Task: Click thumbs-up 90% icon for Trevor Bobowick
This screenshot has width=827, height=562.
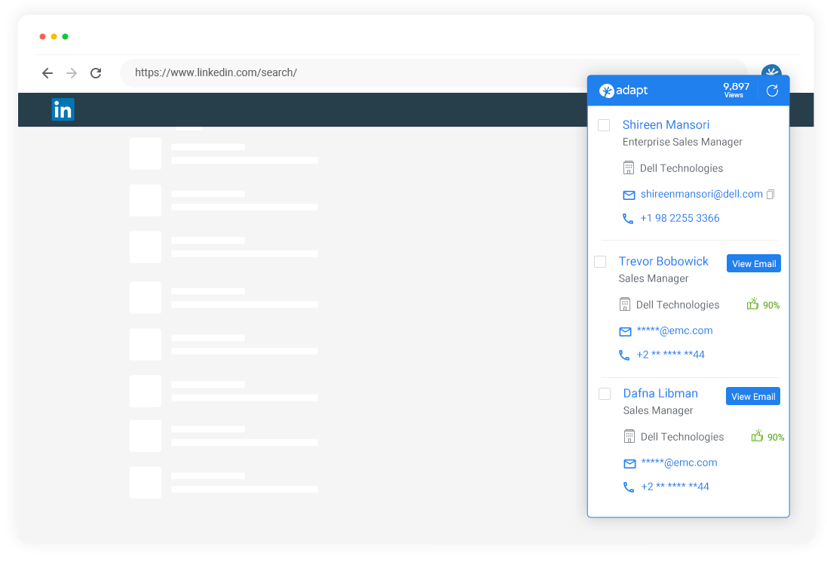Action: pyautogui.click(x=752, y=305)
